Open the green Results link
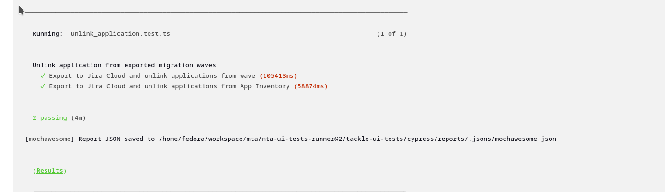 50,171
